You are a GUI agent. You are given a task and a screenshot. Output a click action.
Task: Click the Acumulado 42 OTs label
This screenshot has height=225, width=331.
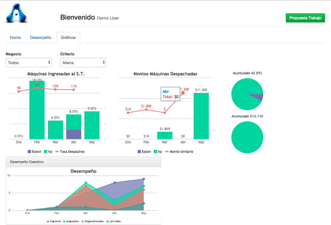point(247,73)
